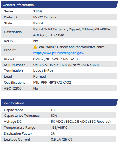The height and width of the screenshot is (145, 118).
Task: Click the REACH SVHC value
Action: click(55, 59)
